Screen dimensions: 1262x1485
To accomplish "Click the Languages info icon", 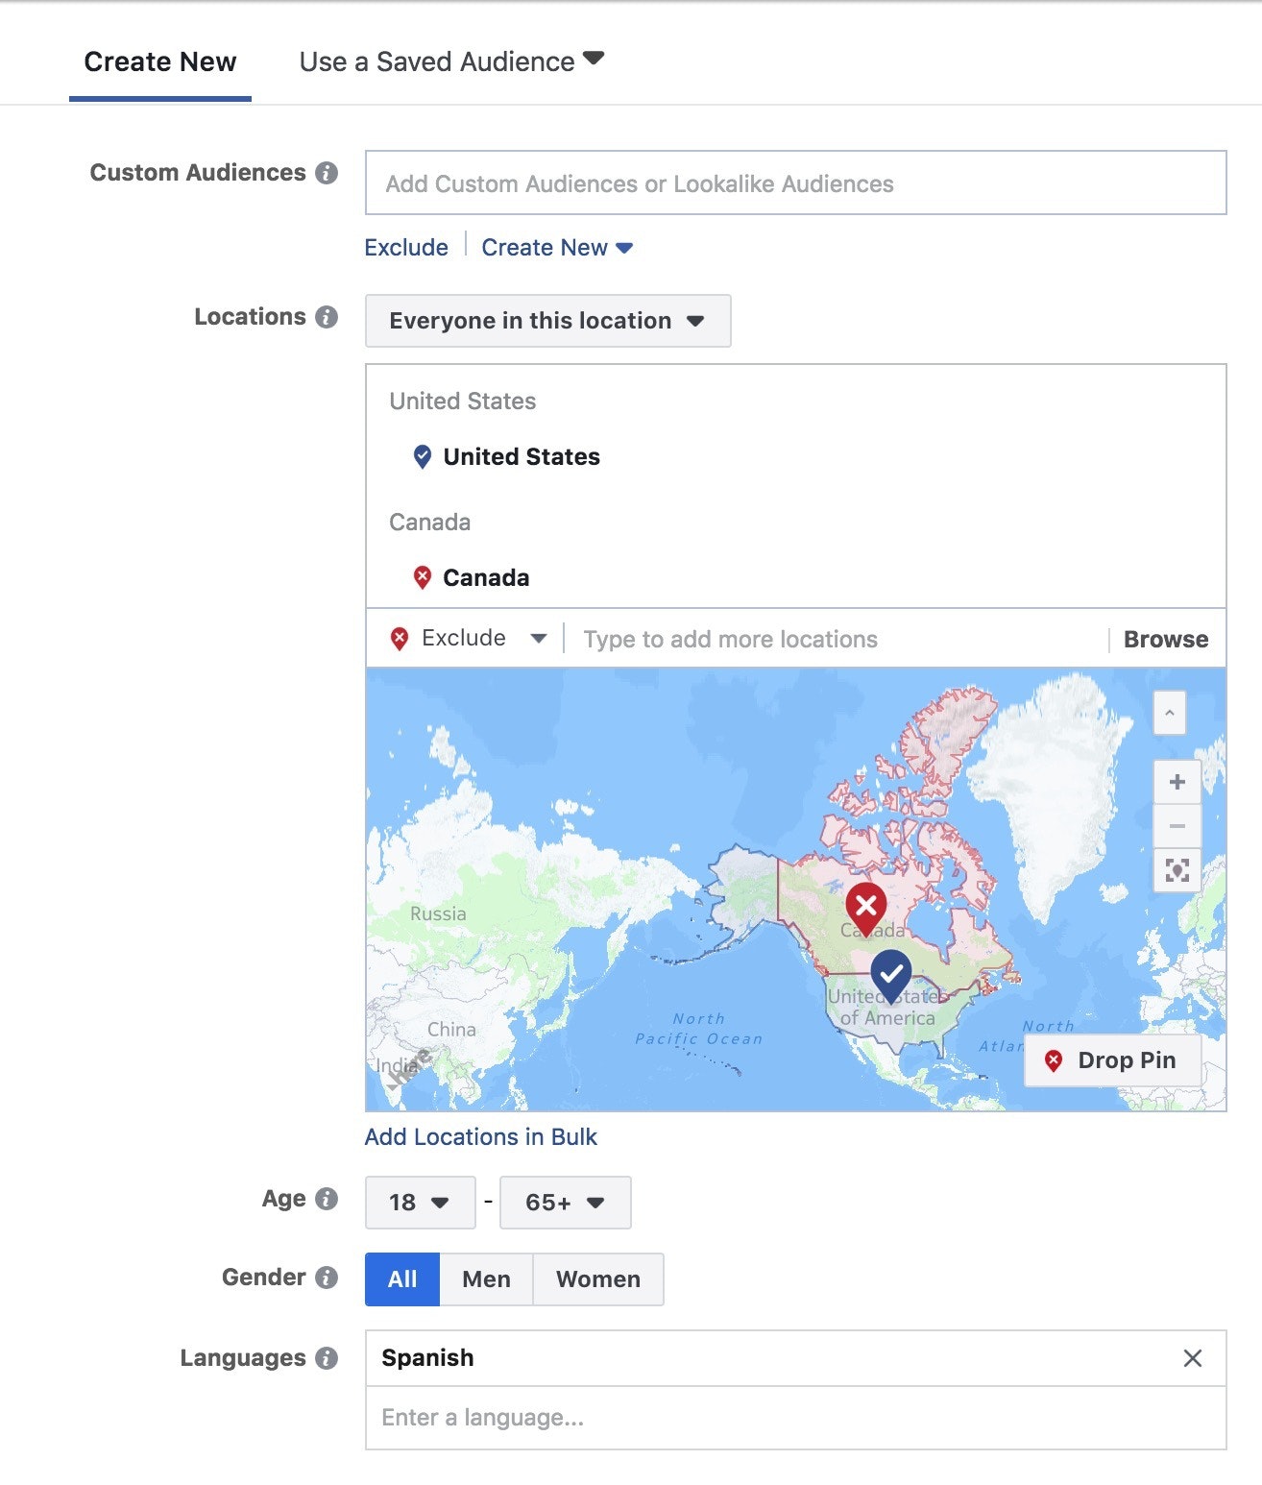I will tap(327, 1358).
